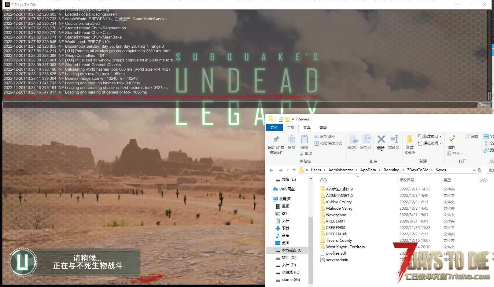Open the New Item dropdown
494x287 pixels.
pyautogui.click(x=429, y=137)
